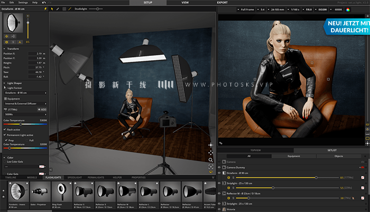Click the yellow tripod stand button
370x212 pixels.
[x=20, y=42]
